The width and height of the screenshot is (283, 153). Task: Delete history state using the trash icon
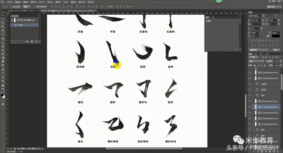[x=36, y=41]
